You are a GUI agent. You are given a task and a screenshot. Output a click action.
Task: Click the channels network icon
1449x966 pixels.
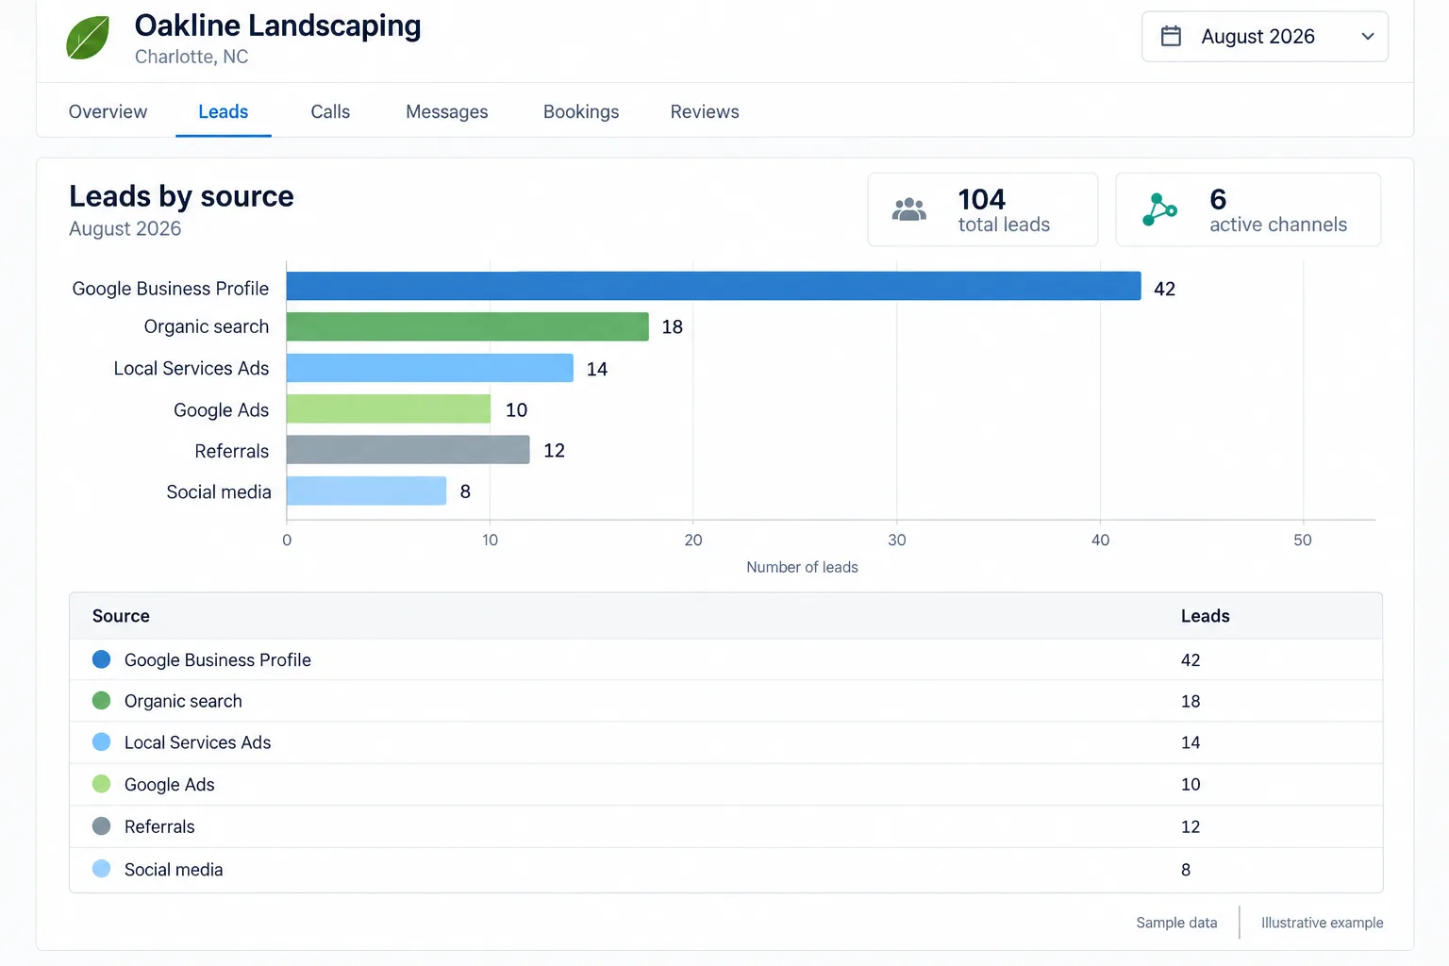[x=1159, y=209]
